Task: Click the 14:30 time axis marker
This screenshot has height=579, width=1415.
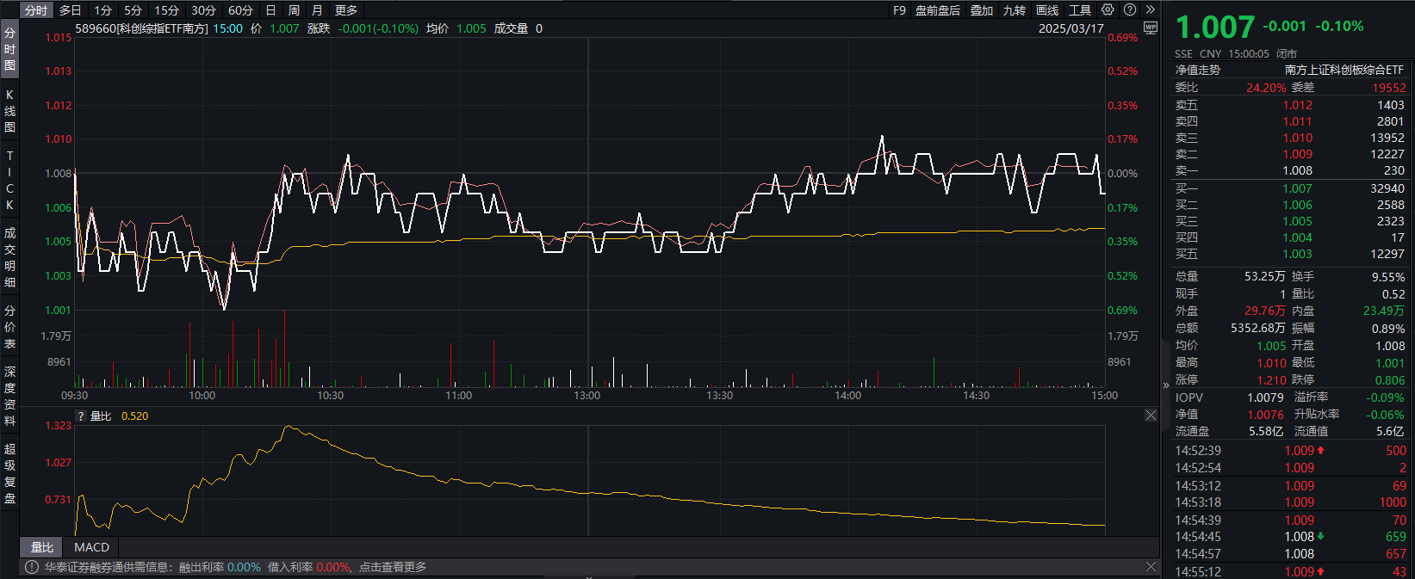Action: point(976,396)
